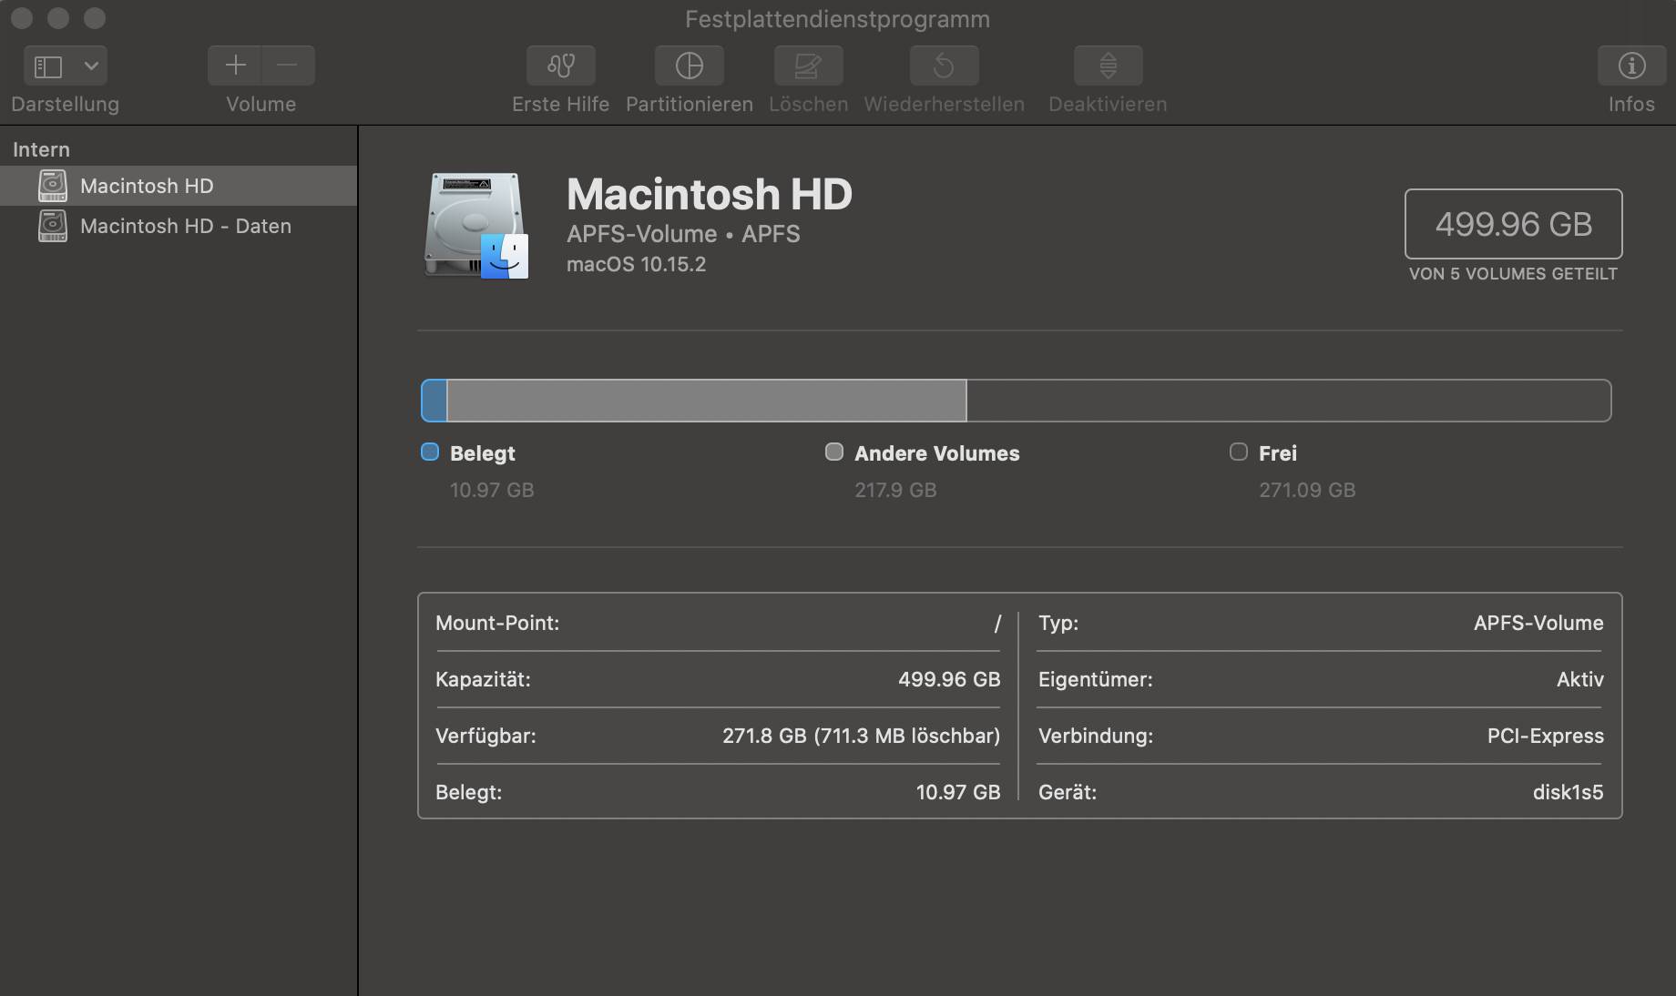Image resolution: width=1676 pixels, height=996 pixels.
Task: Click the Macintosh HD - Daten disk icon
Action: (x=53, y=226)
